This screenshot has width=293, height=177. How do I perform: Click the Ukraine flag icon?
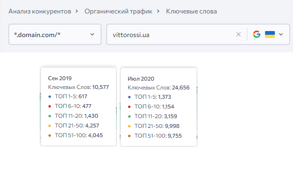(x=270, y=35)
